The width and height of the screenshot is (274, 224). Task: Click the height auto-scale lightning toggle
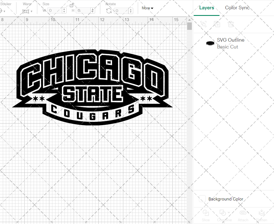(93, 10)
